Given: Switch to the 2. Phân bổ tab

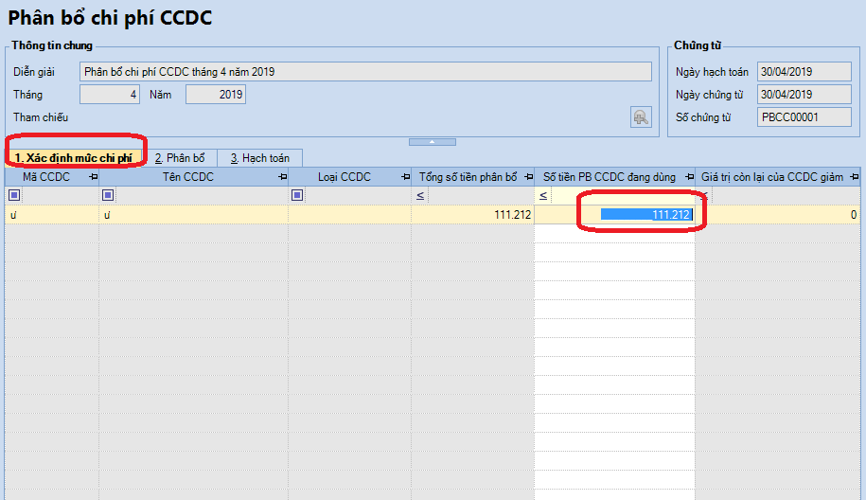Looking at the screenshot, I should (x=180, y=158).
